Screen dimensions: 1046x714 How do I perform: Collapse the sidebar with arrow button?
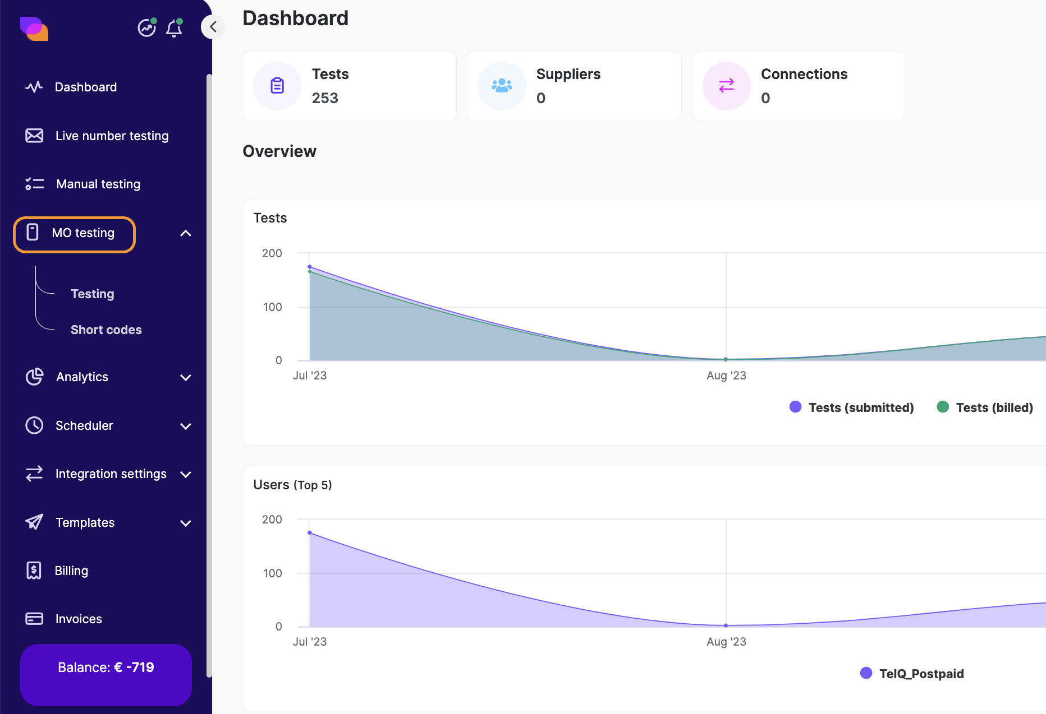pos(213,27)
